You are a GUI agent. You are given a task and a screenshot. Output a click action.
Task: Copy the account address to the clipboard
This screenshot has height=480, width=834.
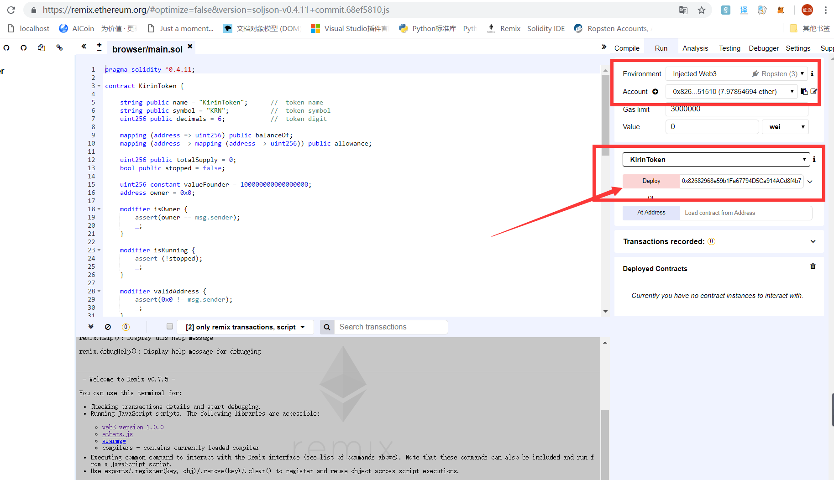tap(804, 92)
